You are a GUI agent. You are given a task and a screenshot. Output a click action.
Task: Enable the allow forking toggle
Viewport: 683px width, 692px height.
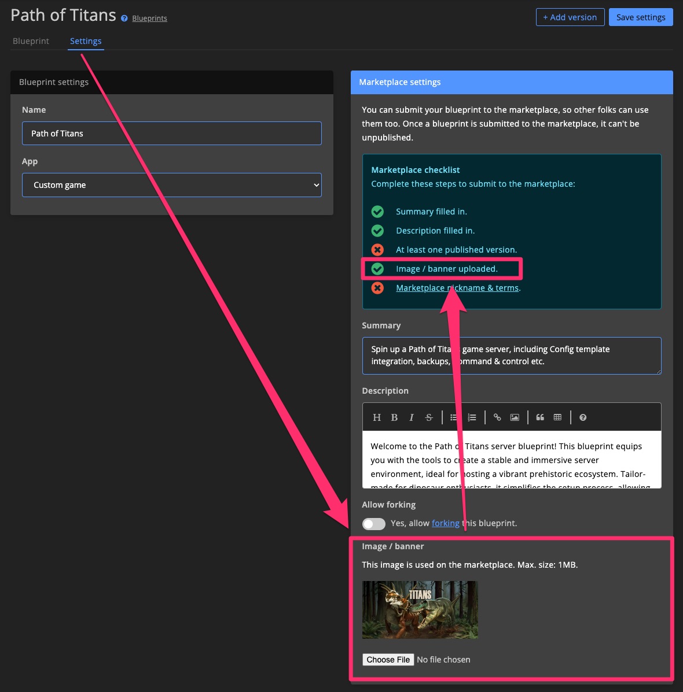coord(373,523)
